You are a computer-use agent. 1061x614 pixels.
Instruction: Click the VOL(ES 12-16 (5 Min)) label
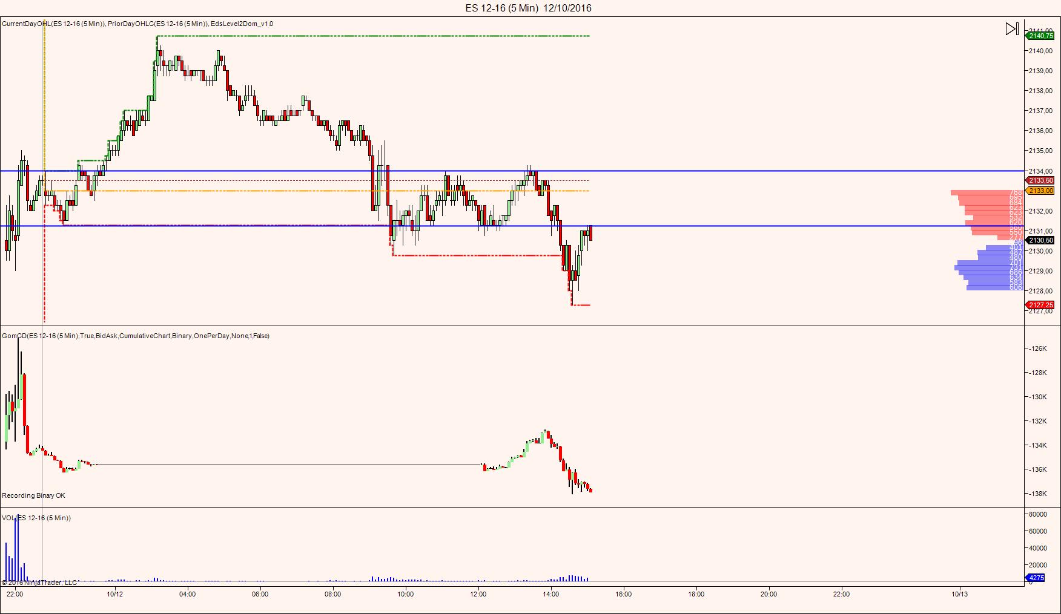pyautogui.click(x=36, y=518)
